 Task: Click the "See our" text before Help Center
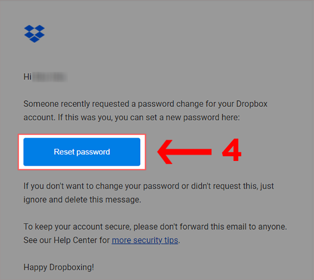click(37, 240)
